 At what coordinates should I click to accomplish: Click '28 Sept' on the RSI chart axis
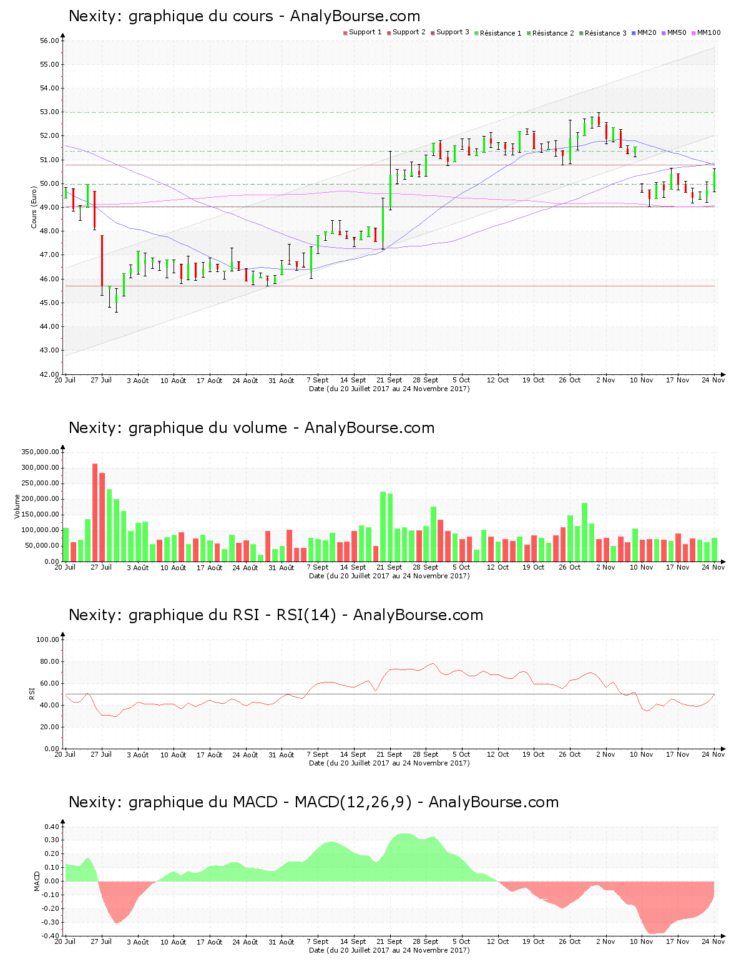[426, 754]
